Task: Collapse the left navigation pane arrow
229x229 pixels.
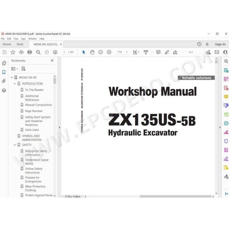Action: (60, 128)
